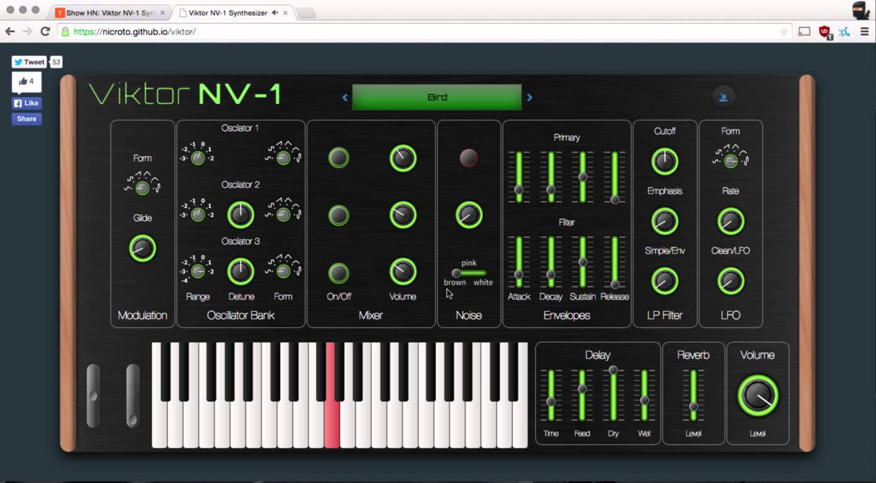Click the green padlock in the address bar
Image resolution: width=876 pixels, height=483 pixels.
click(x=65, y=31)
